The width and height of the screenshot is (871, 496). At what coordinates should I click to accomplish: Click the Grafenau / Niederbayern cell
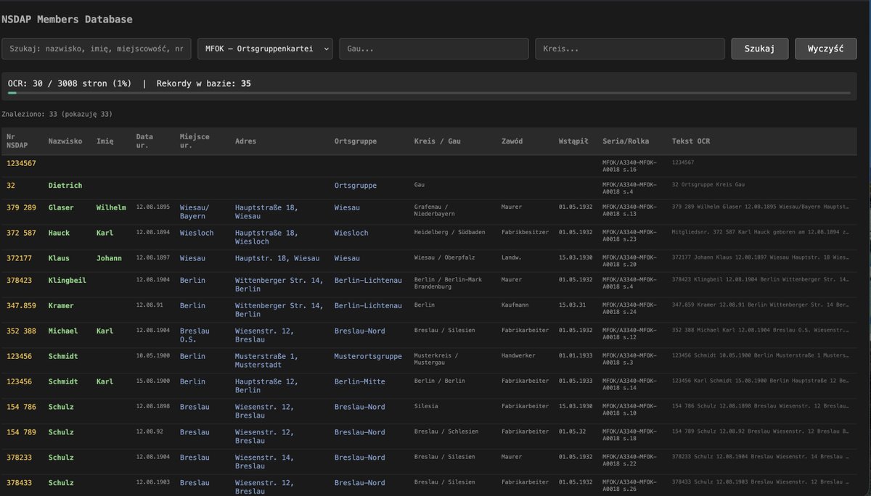(x=435, y=211)
